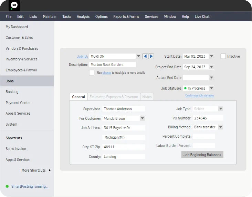Open the Maintain menu
The height and width of the screenshot is (197, 252).
50,16
